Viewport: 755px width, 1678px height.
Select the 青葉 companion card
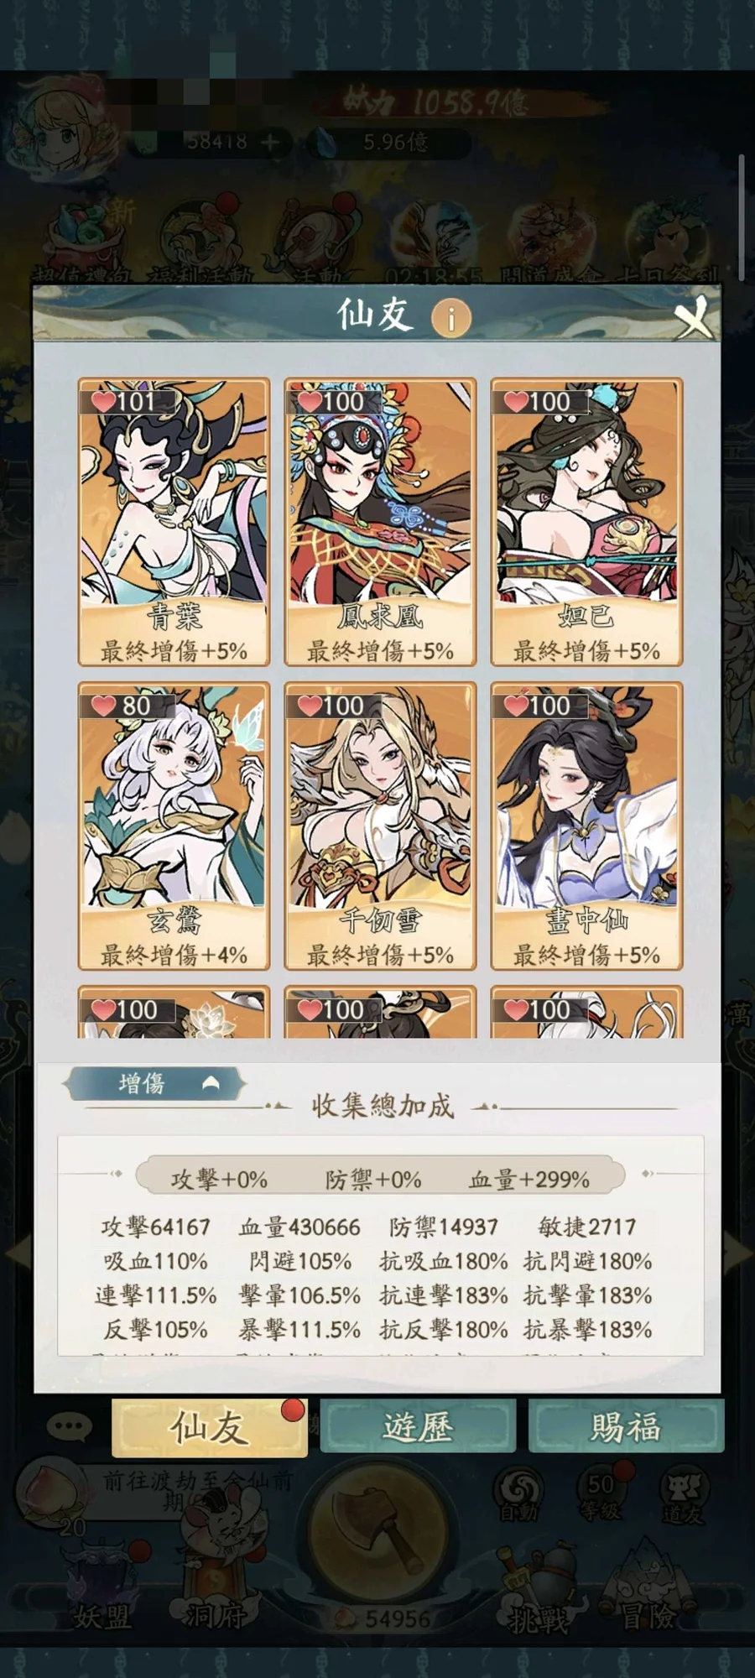(174, 522)
